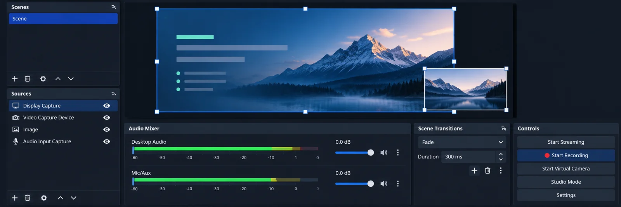This screenshot has height=207, width=621.
Task: Open scene filters gear in Scenes panel
Action: coord(43,79)
